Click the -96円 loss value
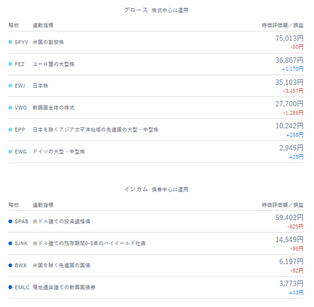The image size is (314, 307). click(x=297, y=249)
